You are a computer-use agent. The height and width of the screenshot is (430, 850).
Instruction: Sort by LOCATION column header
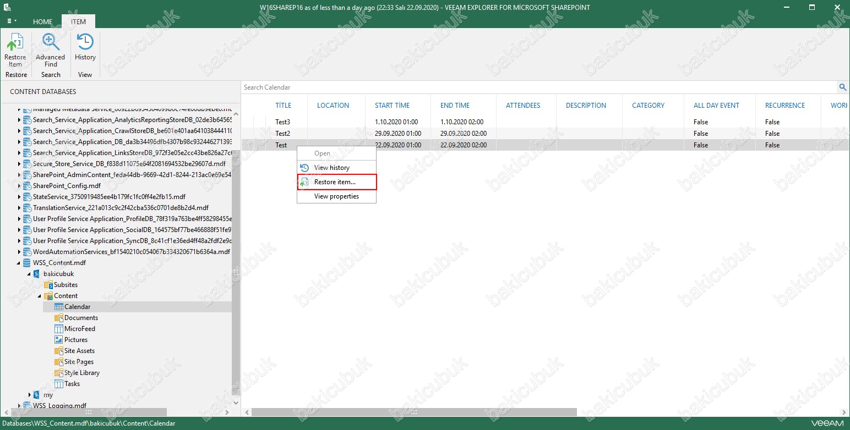tap(333, 106)
